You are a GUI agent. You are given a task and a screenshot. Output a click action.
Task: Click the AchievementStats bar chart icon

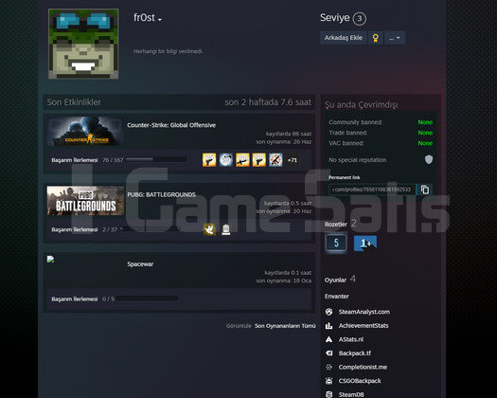click(329, 325)
